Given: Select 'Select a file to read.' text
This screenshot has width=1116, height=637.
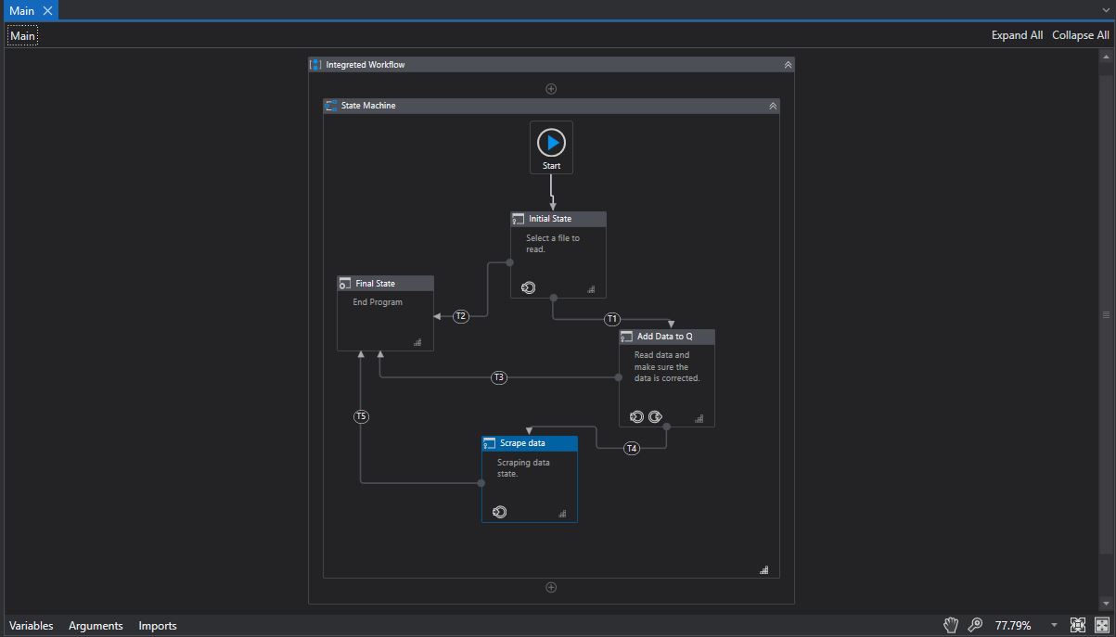Looking at the screenshot, I should pos(553,244).
